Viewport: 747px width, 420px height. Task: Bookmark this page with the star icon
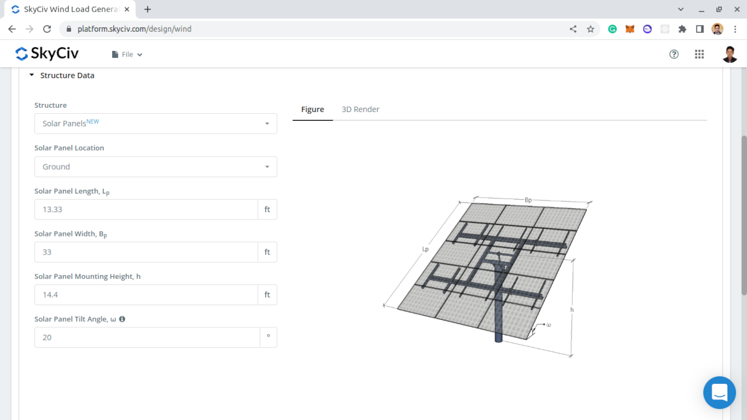click(x=590, y=29)
